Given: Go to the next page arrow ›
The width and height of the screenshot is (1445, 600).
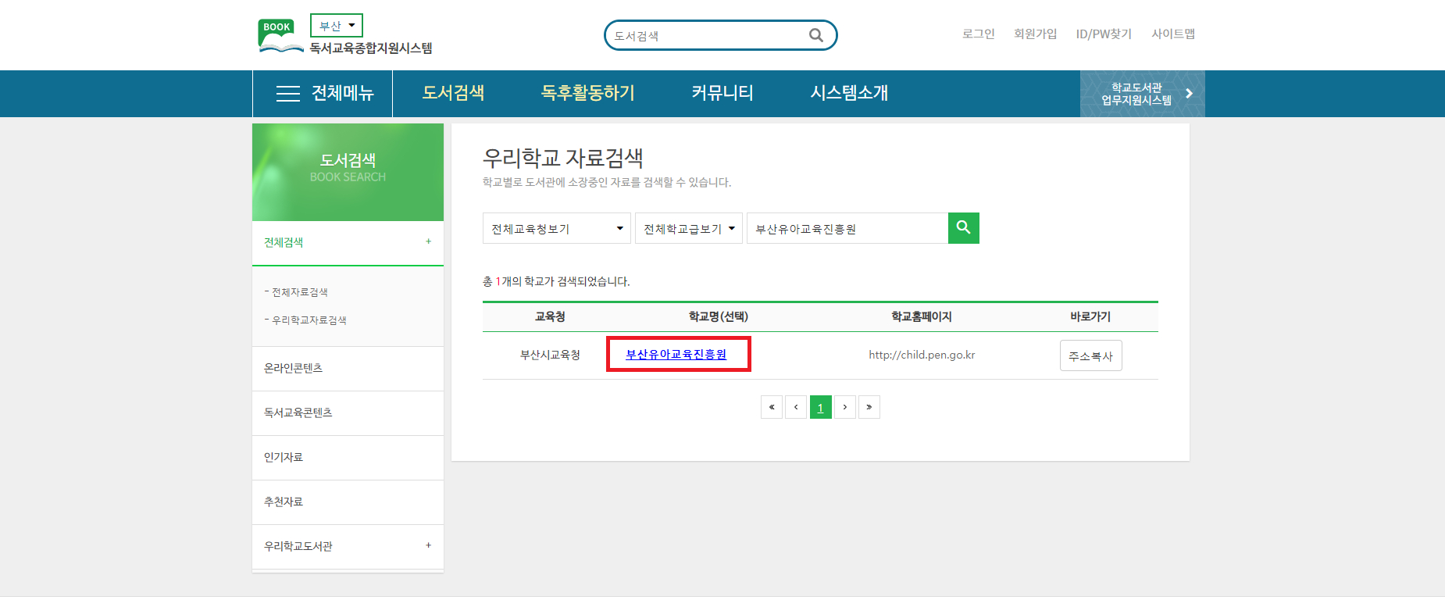Looking at the screenshot, I should point(845,407).
